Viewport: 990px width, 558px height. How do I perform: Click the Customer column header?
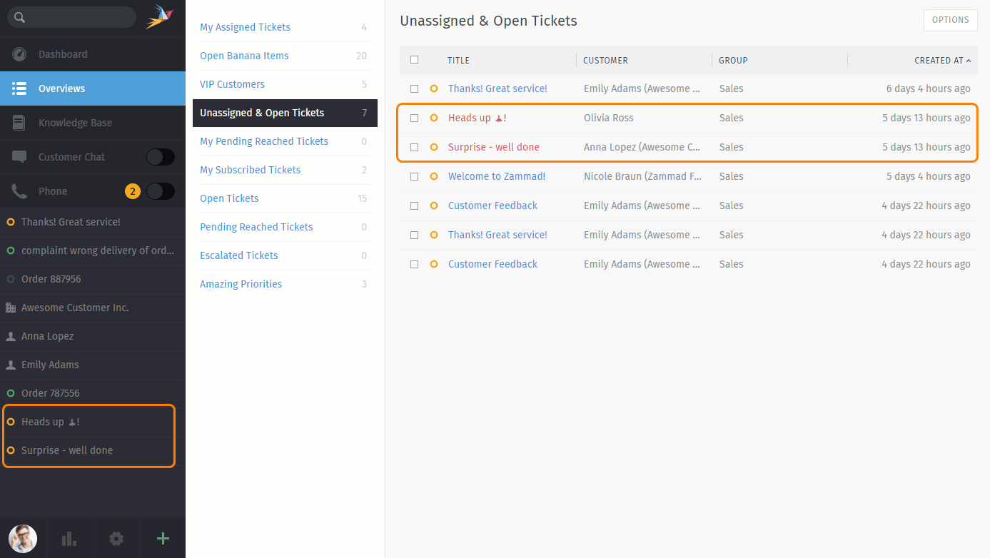click(x=605, y=61)
